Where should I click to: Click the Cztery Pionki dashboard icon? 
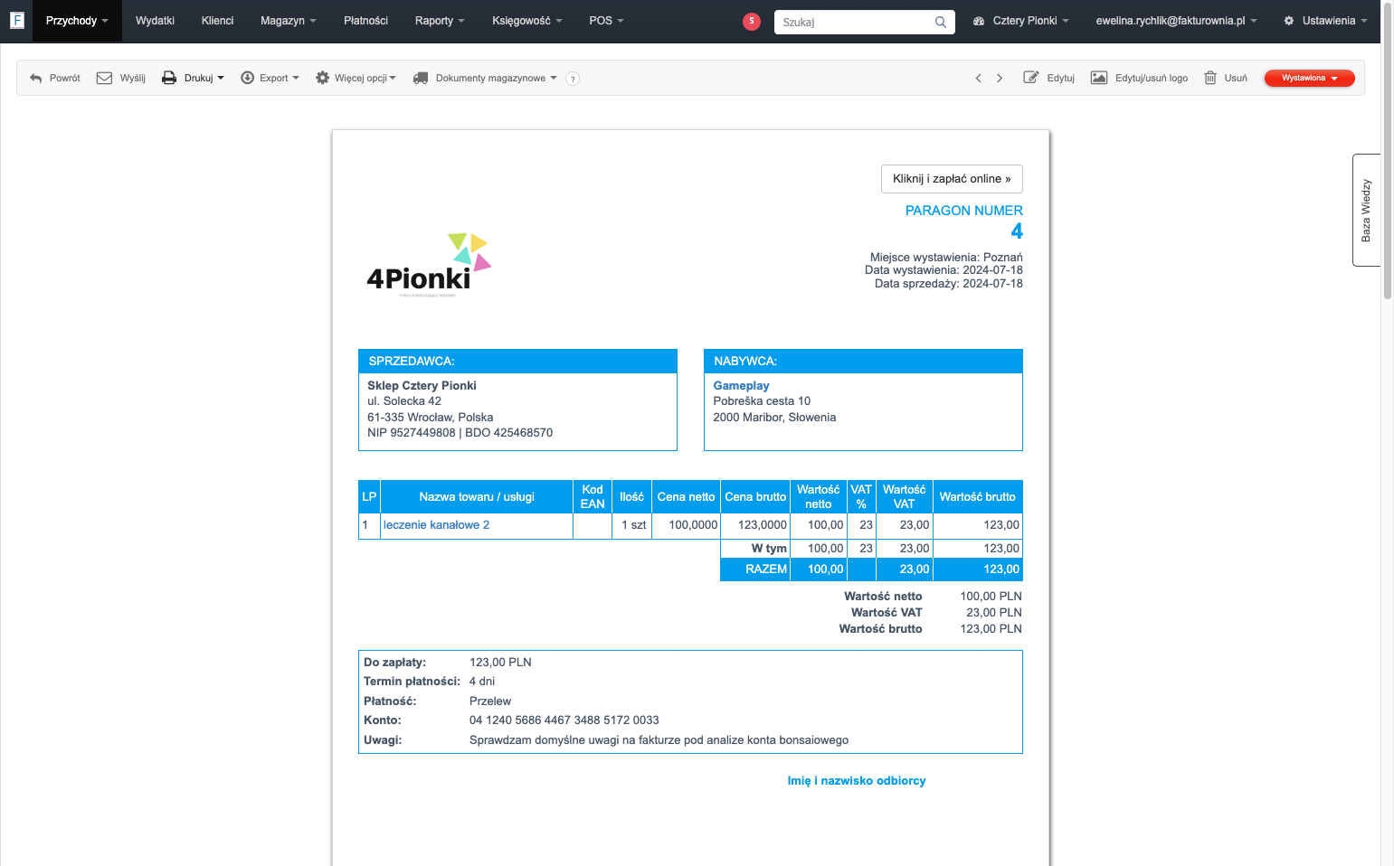(979, 21)
